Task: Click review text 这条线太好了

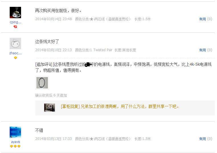Action: [47, 42]
